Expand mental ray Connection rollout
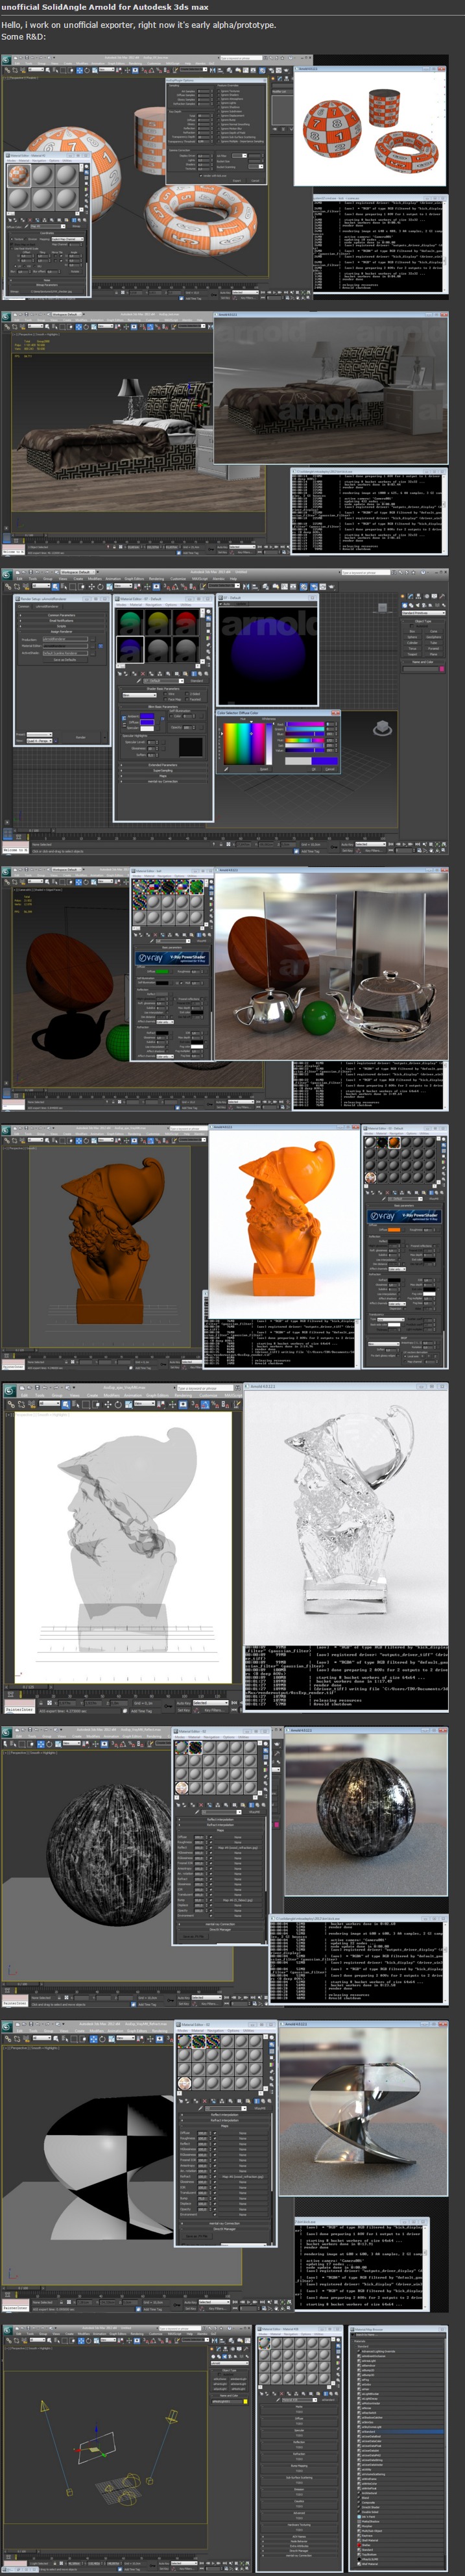Viewport: 465px width, 2576px height. (x=163, y=781)
